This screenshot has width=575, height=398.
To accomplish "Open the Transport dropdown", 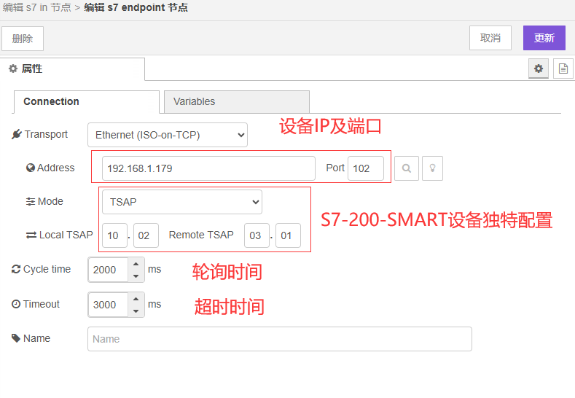I will (x=168, y=135).
